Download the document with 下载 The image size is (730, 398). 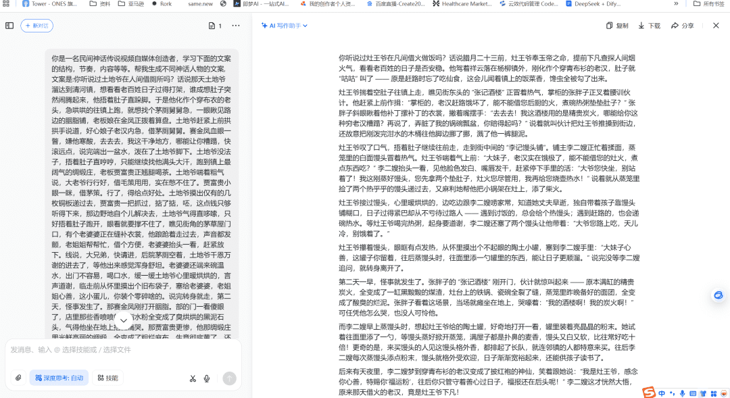tap(650, 26)
